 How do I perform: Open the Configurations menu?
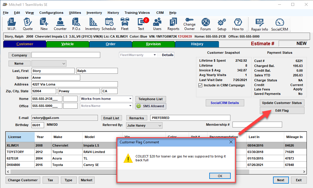coord(51,13)
